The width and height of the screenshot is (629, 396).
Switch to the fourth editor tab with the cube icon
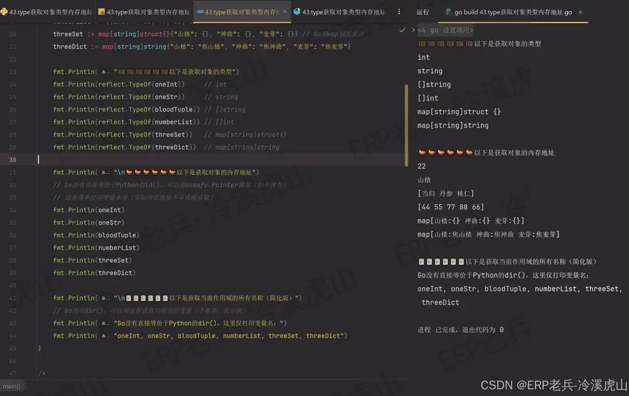(x=343, y=11)
